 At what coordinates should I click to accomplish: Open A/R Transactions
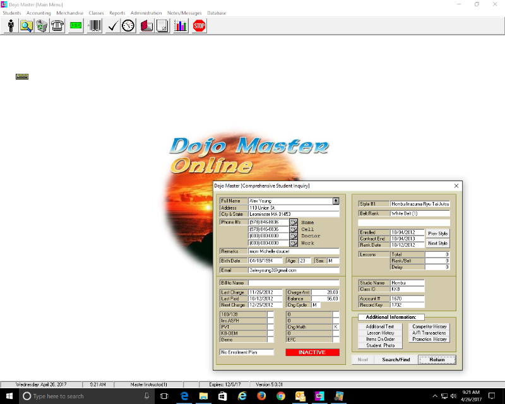click(429, 333)
